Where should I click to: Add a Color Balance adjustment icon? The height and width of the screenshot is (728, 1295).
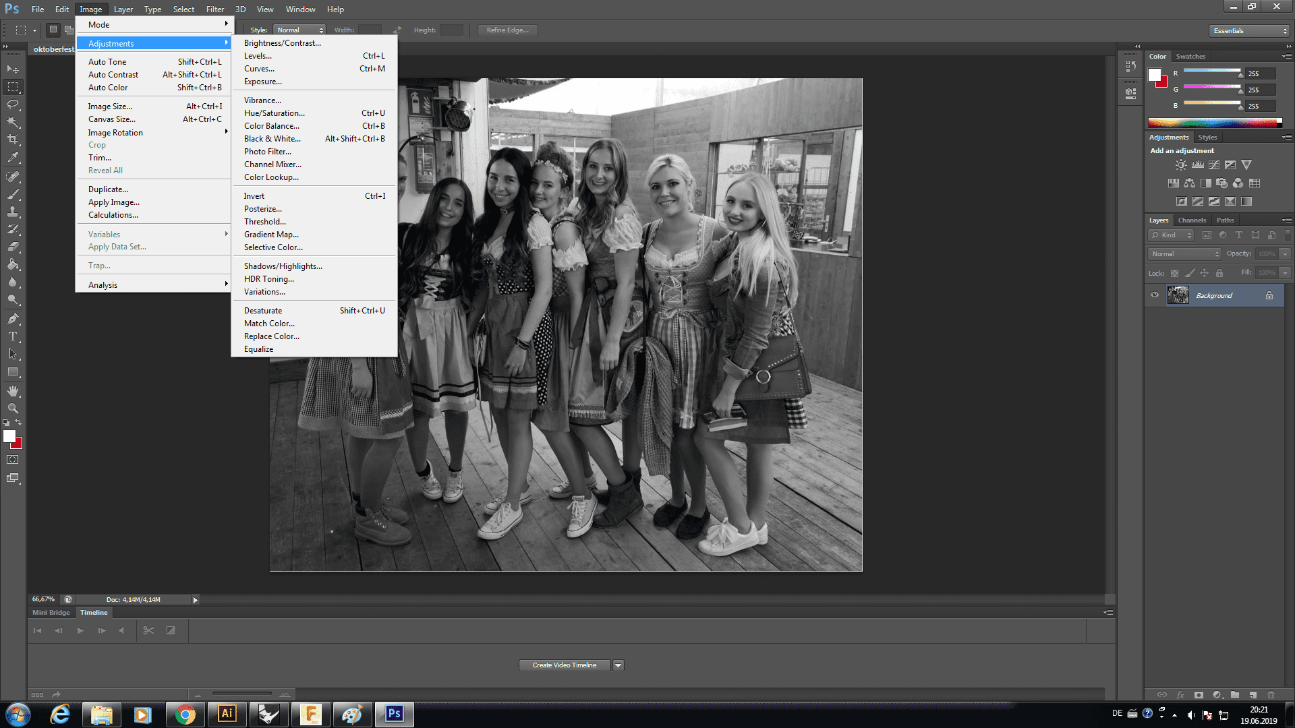coord(1189,183)
